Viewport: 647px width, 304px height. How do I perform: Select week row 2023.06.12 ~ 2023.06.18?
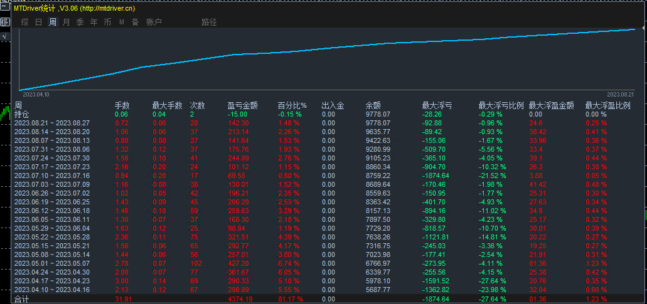pyautogui.click(x=328, y=211)
